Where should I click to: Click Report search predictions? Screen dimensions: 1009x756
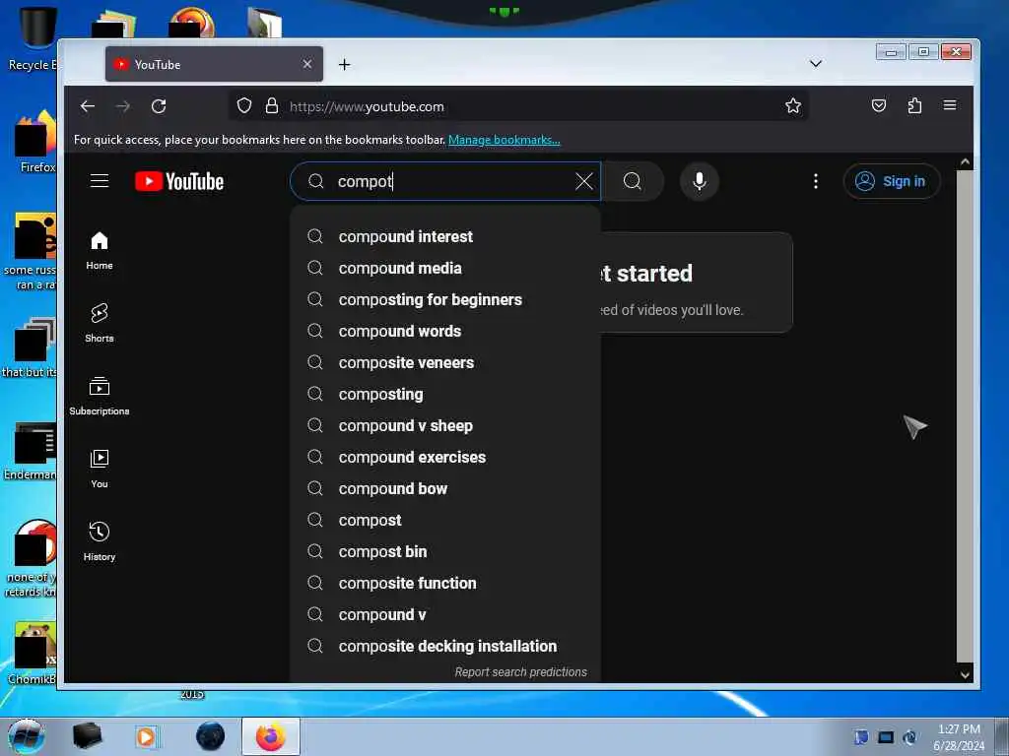pos(520,671)
